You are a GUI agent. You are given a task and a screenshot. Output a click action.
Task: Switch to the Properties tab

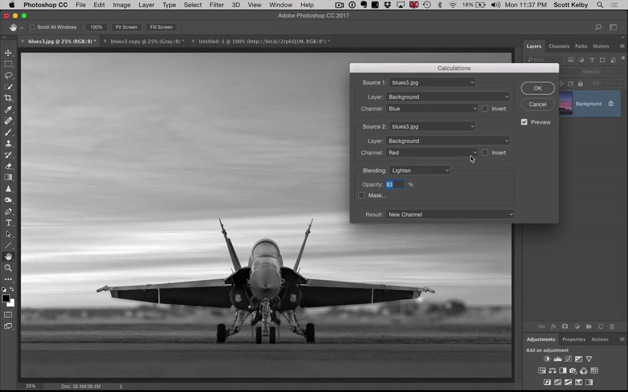click(x=574, y=339)
